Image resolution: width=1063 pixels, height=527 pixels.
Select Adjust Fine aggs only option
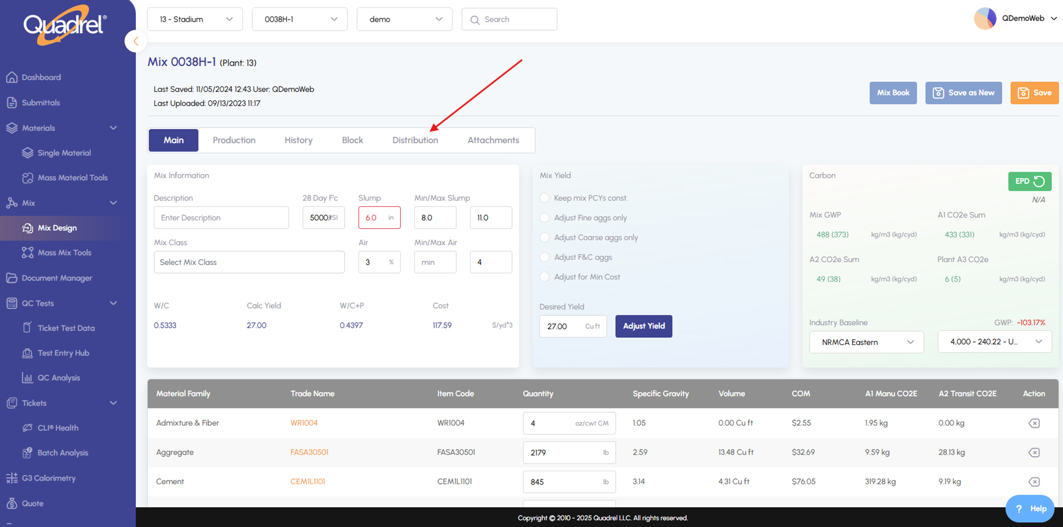pyautogui.click(x=545, y=218)
